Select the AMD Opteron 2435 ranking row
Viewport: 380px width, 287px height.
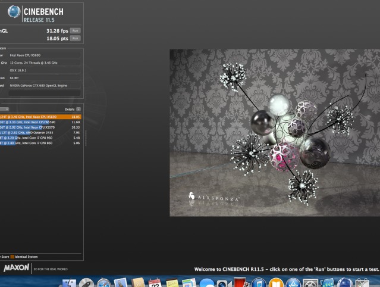pos(40,133)
